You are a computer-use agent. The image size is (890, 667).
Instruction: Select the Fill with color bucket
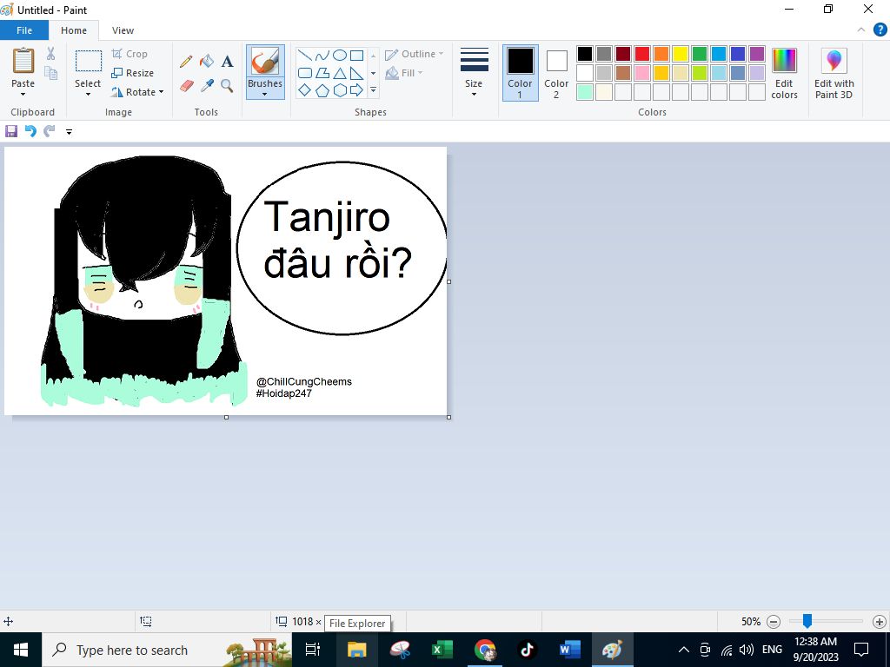(x=206, y=62)
